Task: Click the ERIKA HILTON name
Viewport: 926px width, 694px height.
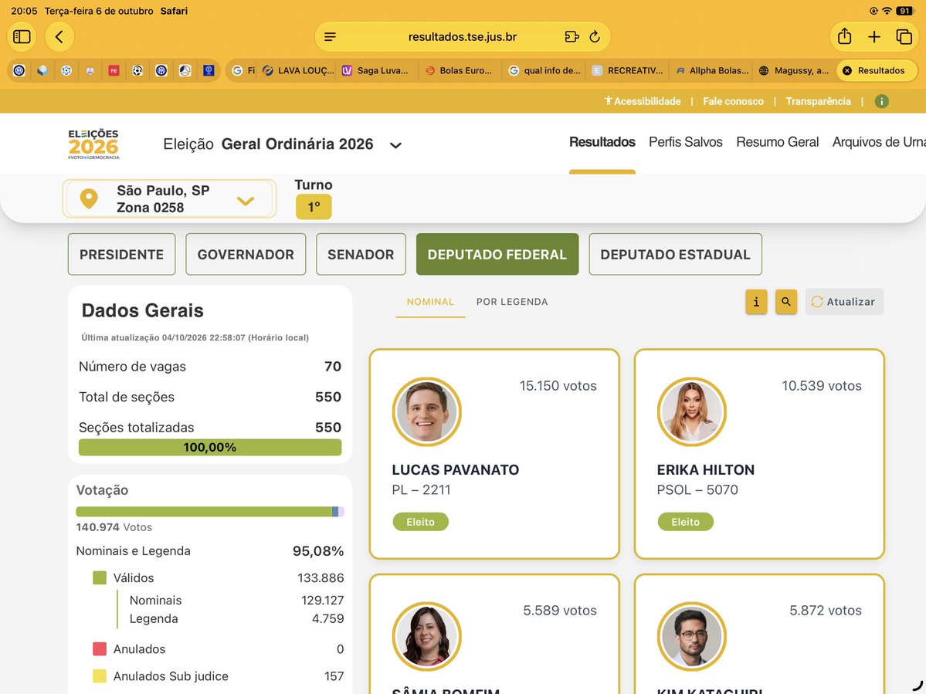Action: tap(706, 470)
